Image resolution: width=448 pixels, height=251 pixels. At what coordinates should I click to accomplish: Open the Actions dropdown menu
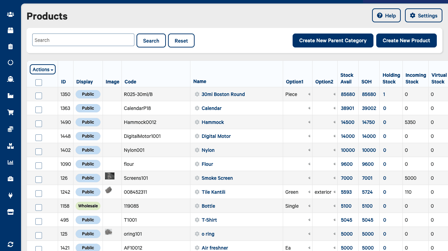(x=43, y=69)
